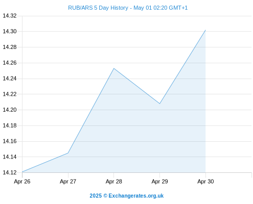Click the Apr 30 highest data point
The height and width of the screenshot is (204, 253).
[x=205, y=30]
